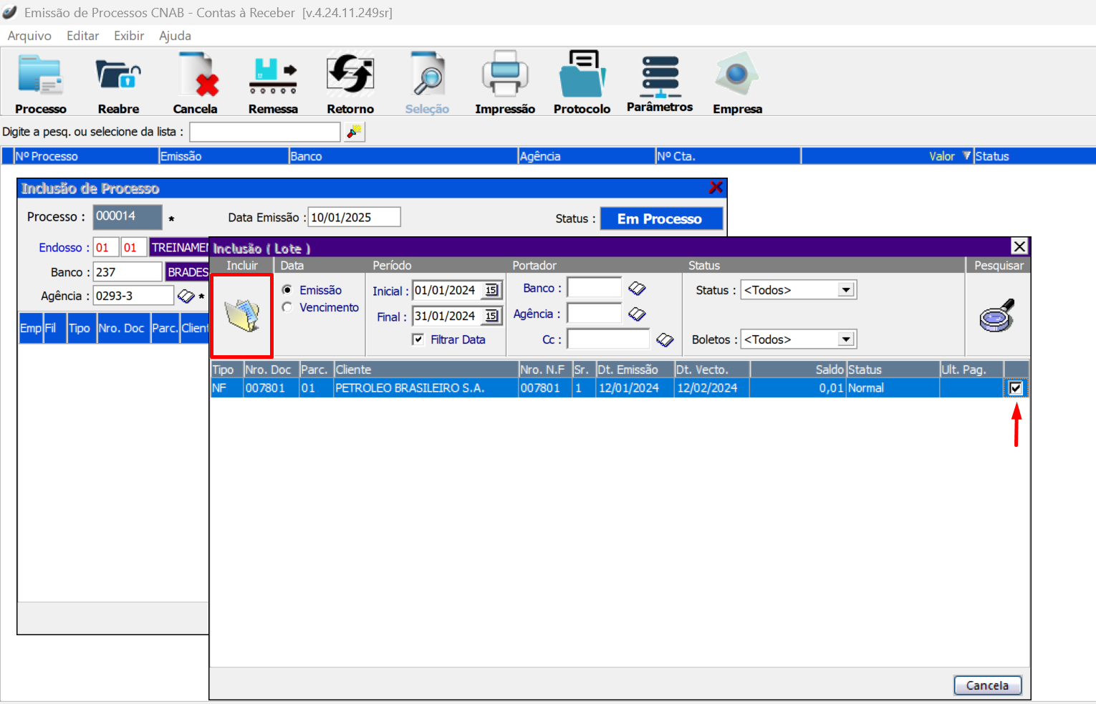Toggle the Filtrar Data checkbox
1096x704 pixels.
pos(418,339)
